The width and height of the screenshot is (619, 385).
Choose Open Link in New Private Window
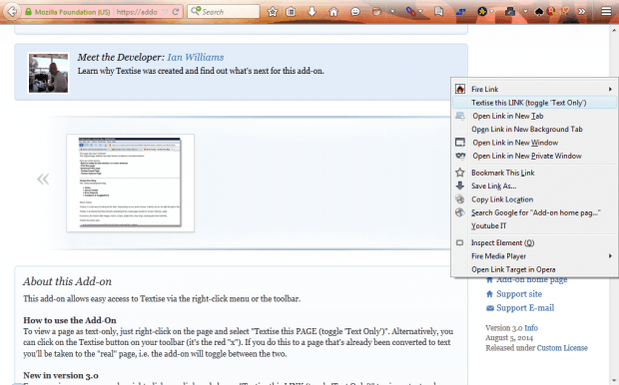point(534,156)
